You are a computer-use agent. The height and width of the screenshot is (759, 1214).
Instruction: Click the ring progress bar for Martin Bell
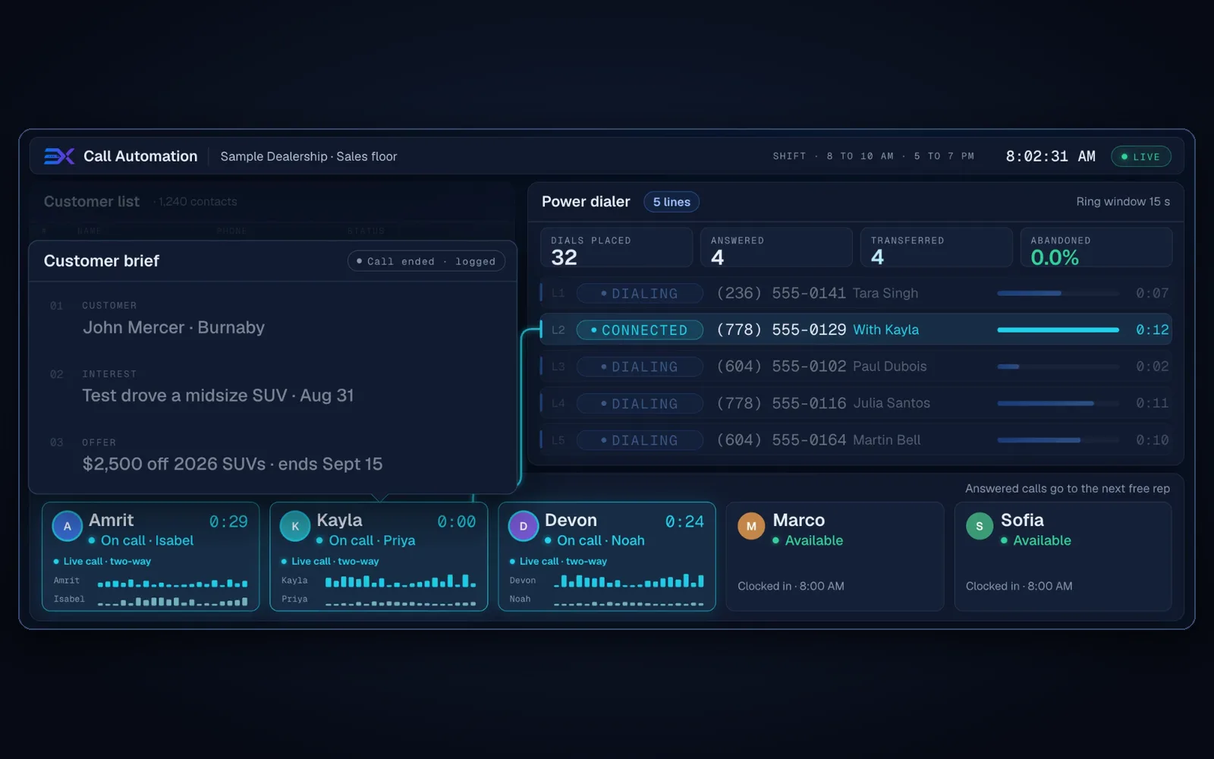1058,440
